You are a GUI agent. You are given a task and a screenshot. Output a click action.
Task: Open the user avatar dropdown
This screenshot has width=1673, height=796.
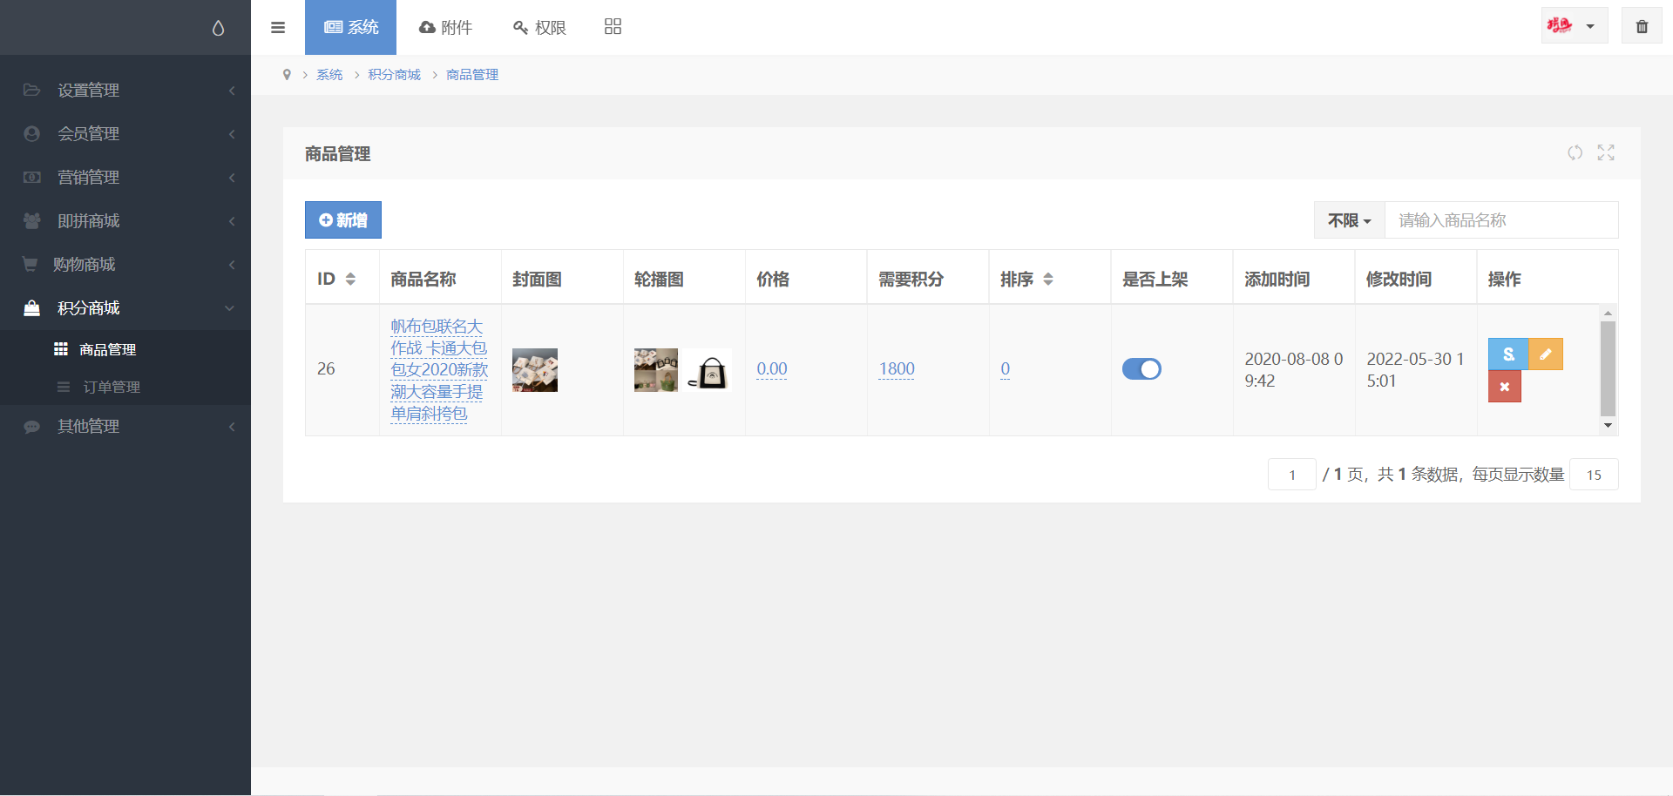pos(1574,26)
